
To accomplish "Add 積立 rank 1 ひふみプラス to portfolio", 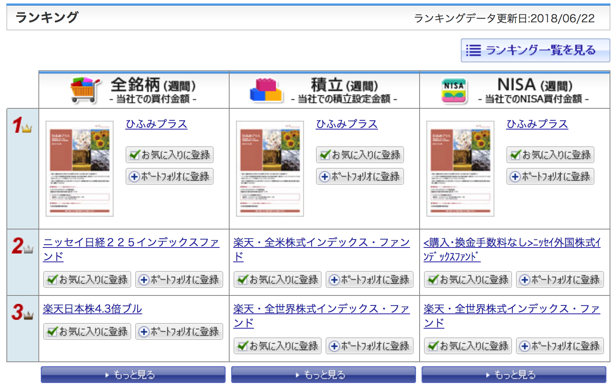I will click(360, 176).
